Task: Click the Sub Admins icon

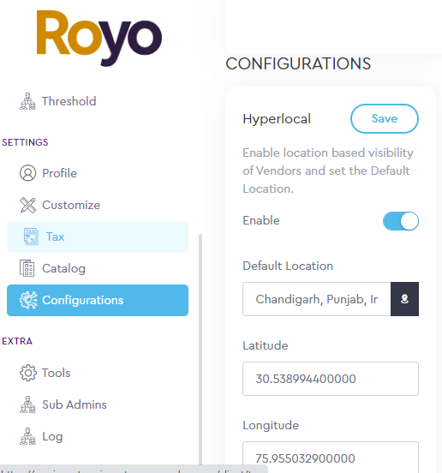Action: [x=27, y=404]
